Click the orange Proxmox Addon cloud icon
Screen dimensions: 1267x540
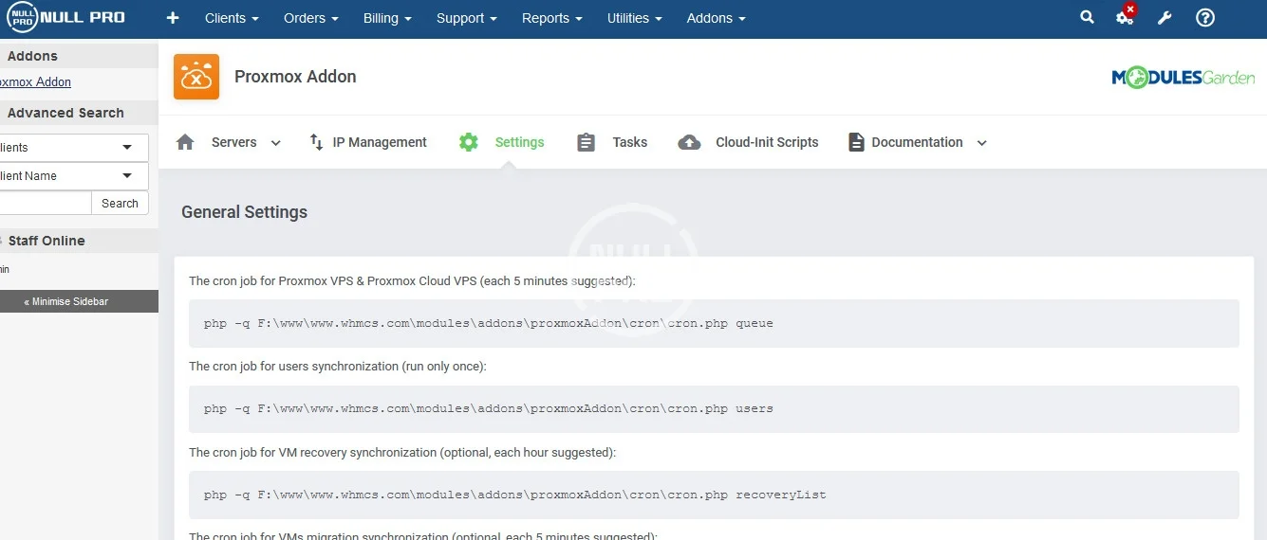coord(196,77)
